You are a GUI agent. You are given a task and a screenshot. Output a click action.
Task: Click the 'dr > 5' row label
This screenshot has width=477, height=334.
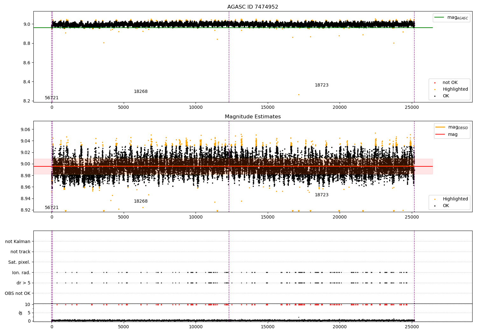[x=24, y=283]
